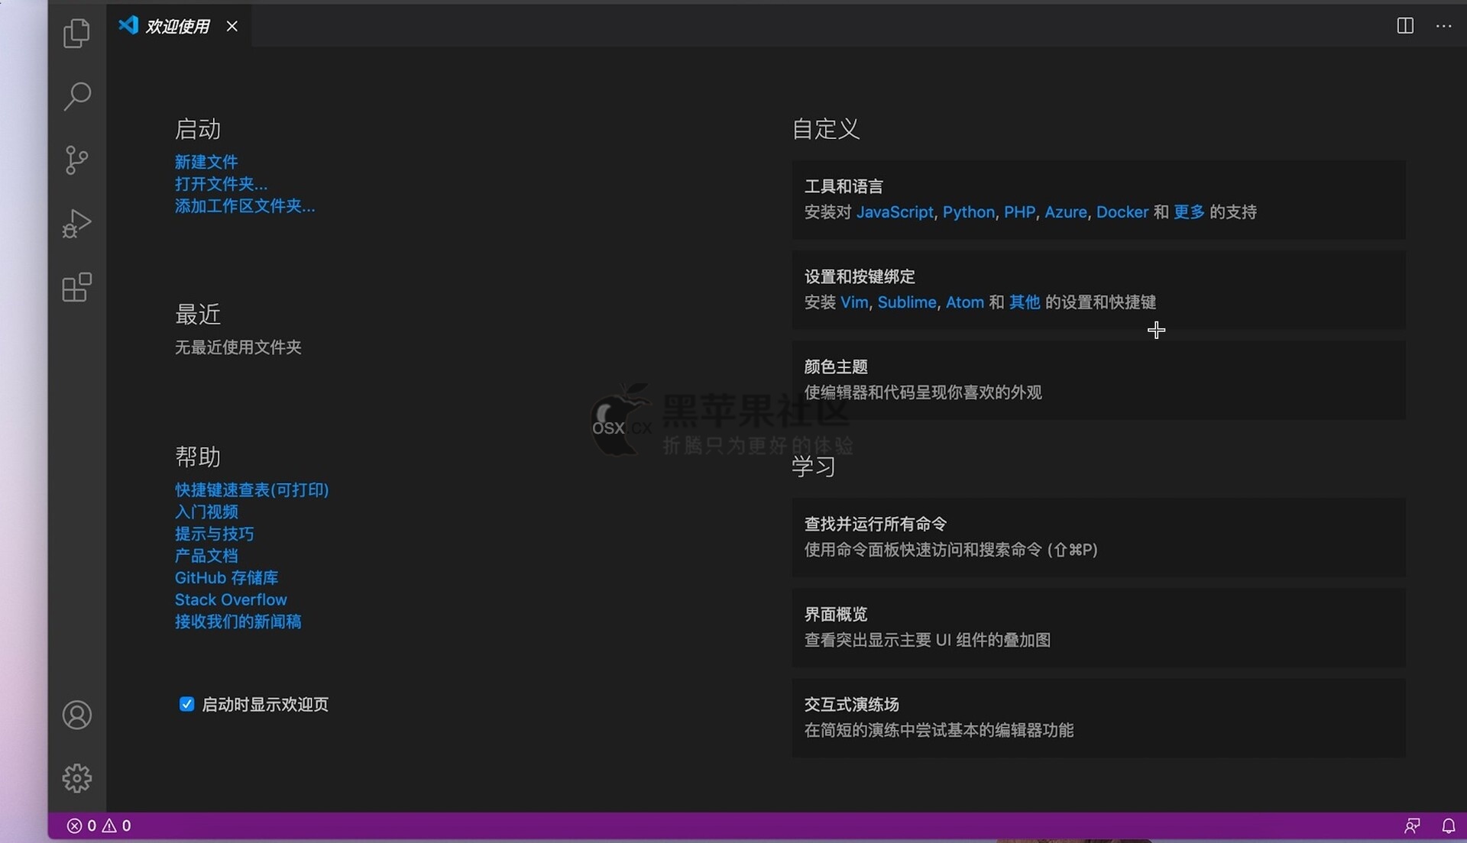The image size is (1467, 843).
Task: Click the 工具和语言 card heading
Action: pyautogui.click(x=844, y=186)
